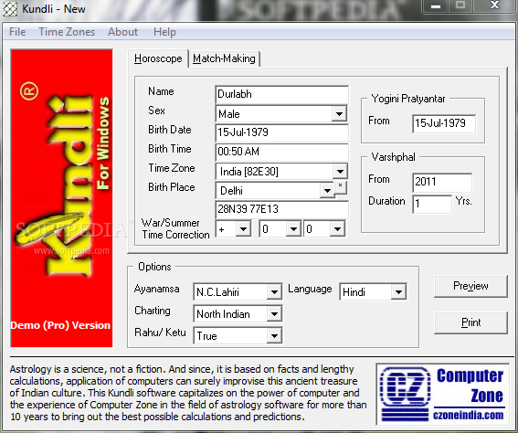Expand the Charting dropdown North Indian
This screenshot has width=518, height=433.
click(x=274, y=314)
